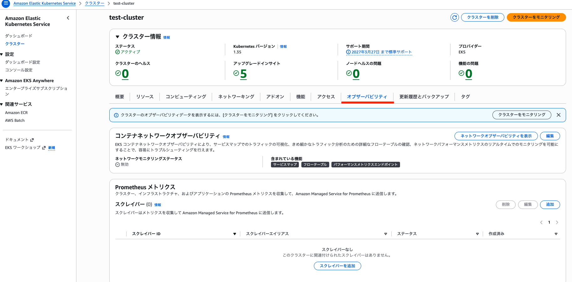Click the アップグレードインサイト count 5
This screenshot has width=572, height=282.
pyautogui.click(x=243, y=74)
